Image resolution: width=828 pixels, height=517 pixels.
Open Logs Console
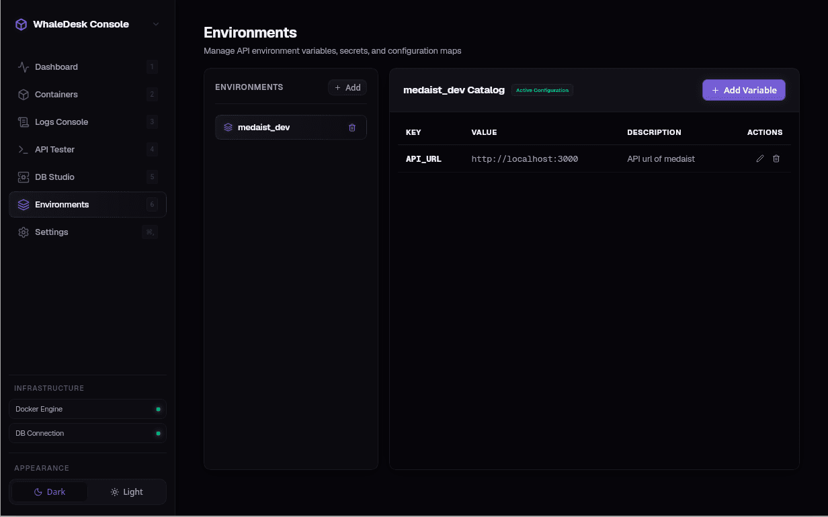tap(87, 122)
